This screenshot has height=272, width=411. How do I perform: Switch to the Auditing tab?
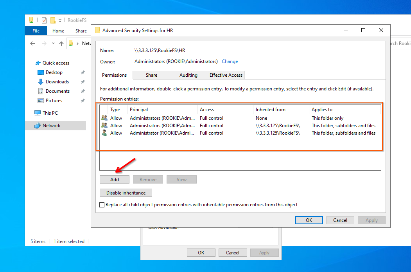coord(188,75)
